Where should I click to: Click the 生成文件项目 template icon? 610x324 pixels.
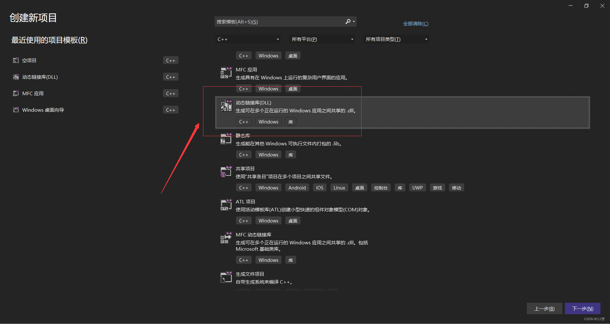226,277
